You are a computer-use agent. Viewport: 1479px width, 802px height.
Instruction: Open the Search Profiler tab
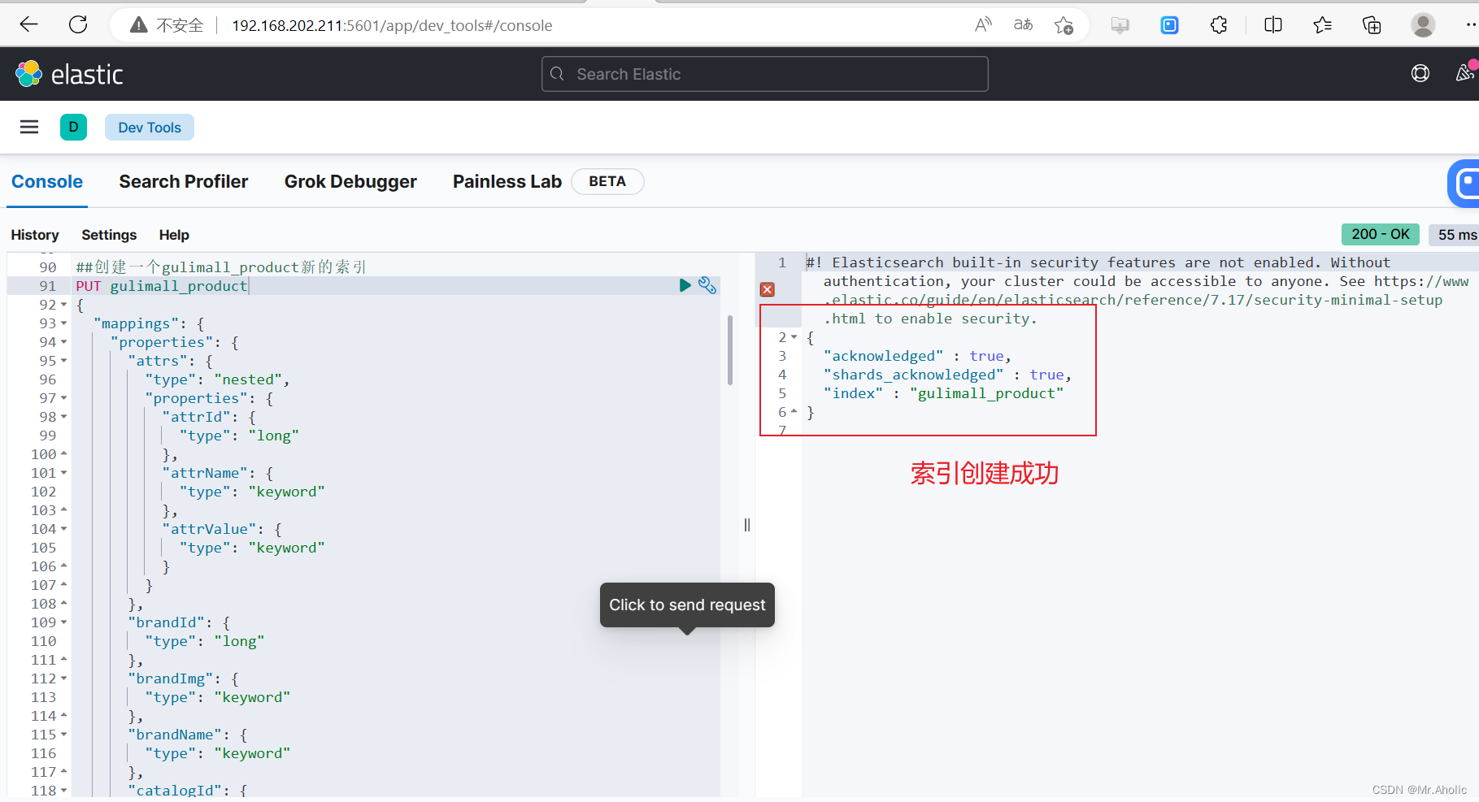tap(184, 182)
